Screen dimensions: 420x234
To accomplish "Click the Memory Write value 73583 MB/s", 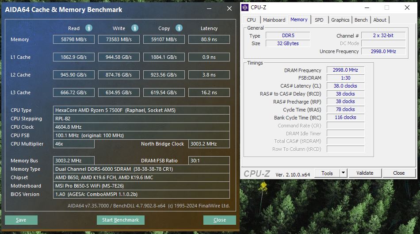I will click(118, 39).
